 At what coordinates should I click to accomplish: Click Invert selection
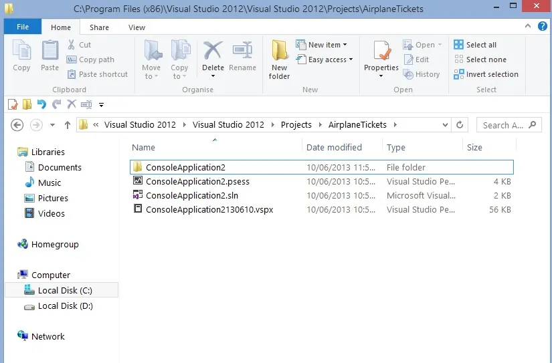486,74
